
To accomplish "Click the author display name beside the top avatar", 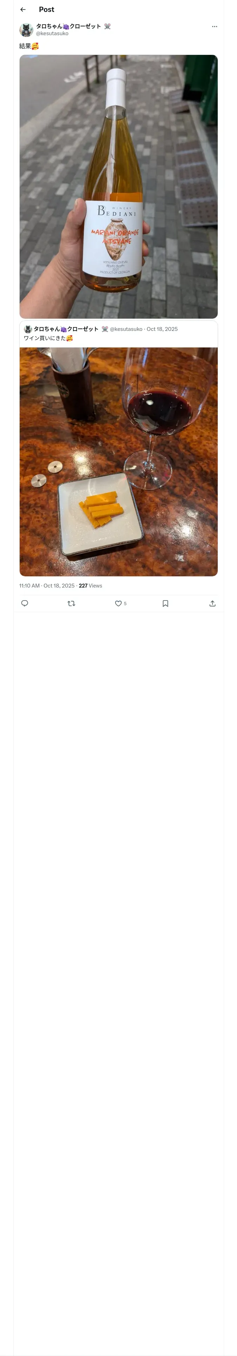I will point(68,26).
